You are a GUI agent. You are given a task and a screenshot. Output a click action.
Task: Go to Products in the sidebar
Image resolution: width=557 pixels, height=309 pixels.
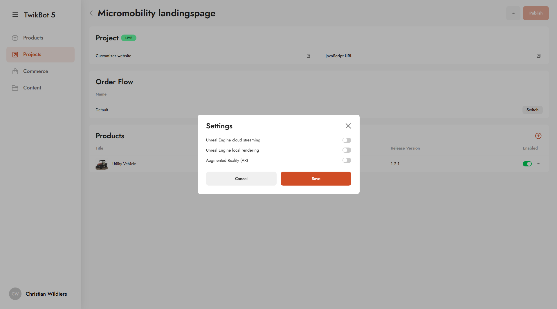tap(33, 38)
